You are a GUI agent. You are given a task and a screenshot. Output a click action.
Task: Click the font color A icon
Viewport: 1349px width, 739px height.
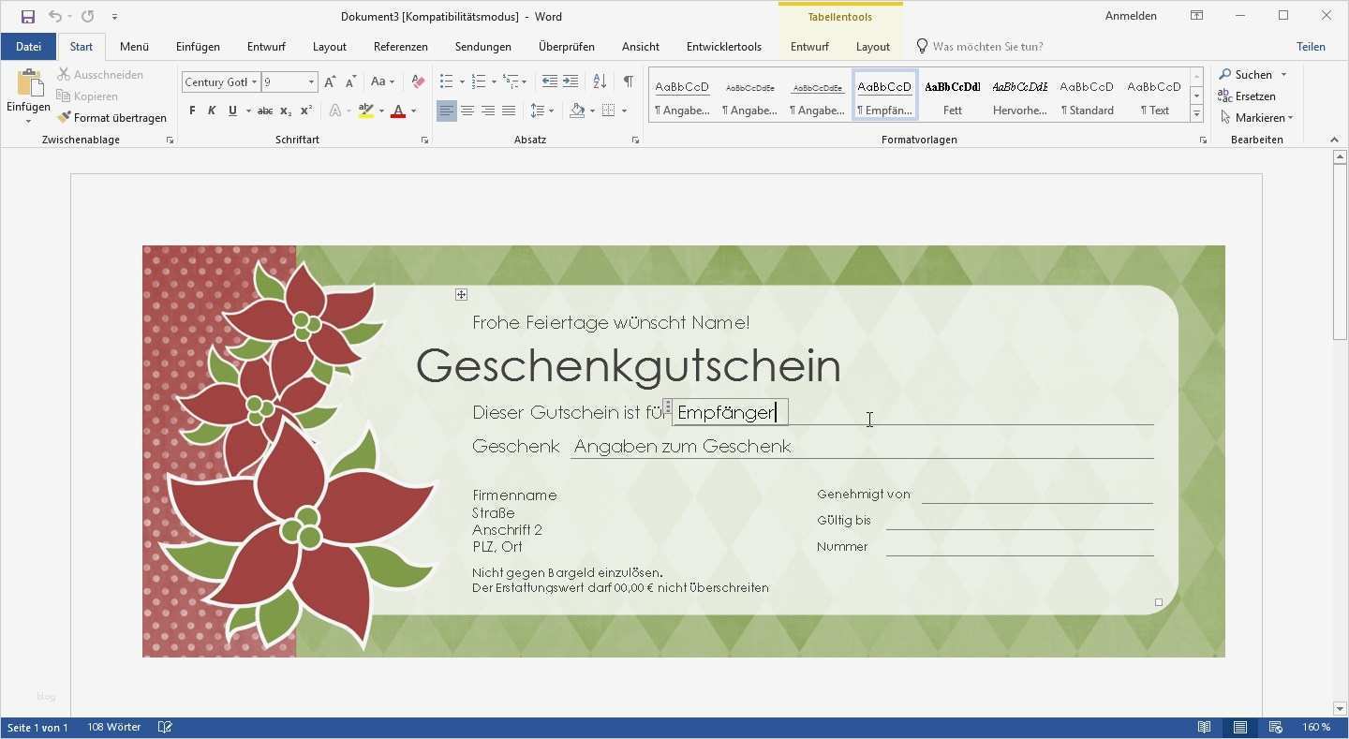[397, 111]
